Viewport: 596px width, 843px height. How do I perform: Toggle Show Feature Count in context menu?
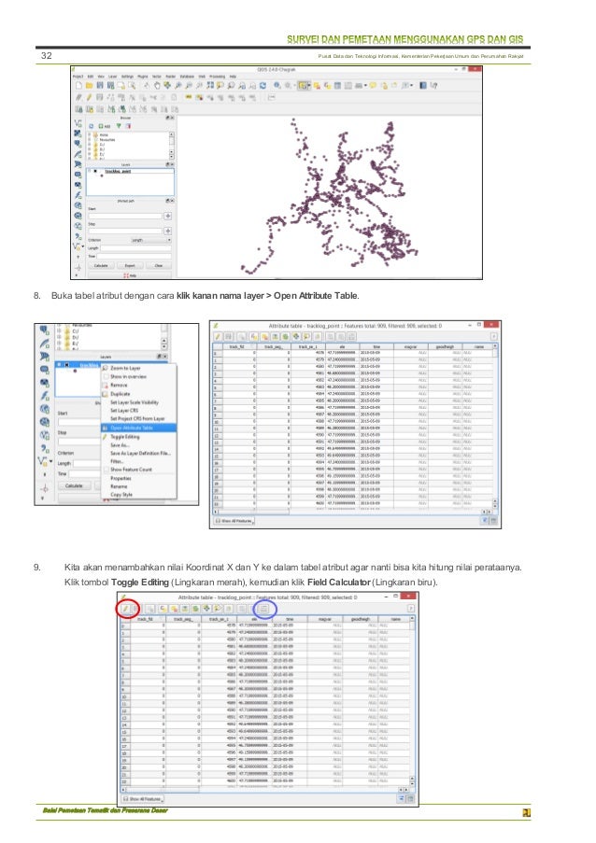(x=106, y=470)
